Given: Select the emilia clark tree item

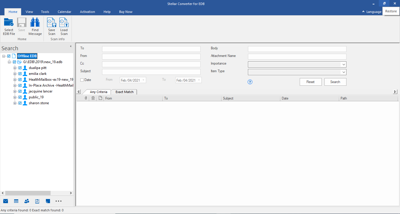Looking at the screenshot, I should [38, 74].
